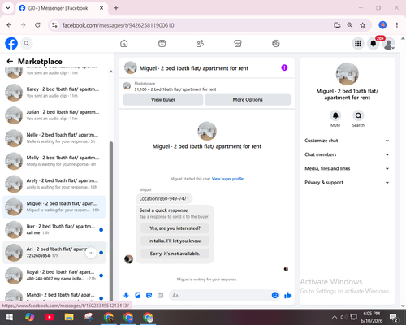Screen dimensions: 406x325
Task: Open more options dots on Ari chat
Action: (x=91, y=253)
